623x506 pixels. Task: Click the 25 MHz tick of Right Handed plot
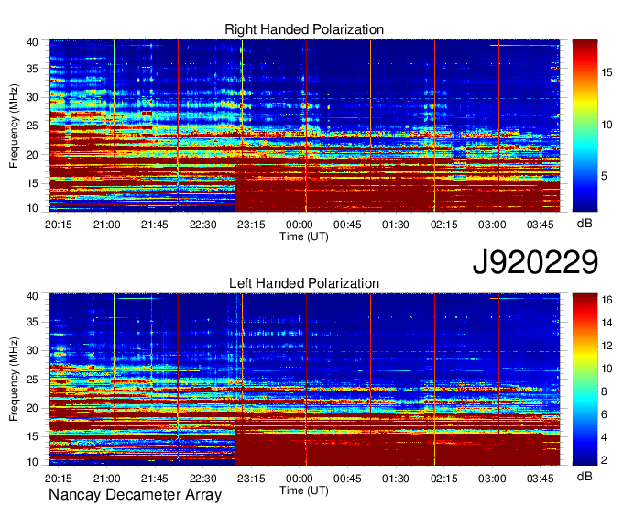(x=32, y=126)
